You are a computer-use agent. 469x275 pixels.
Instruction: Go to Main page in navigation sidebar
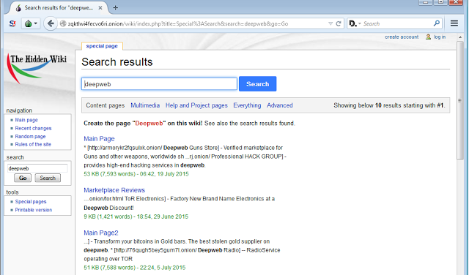pyautogui.click(x=26, y=120)
